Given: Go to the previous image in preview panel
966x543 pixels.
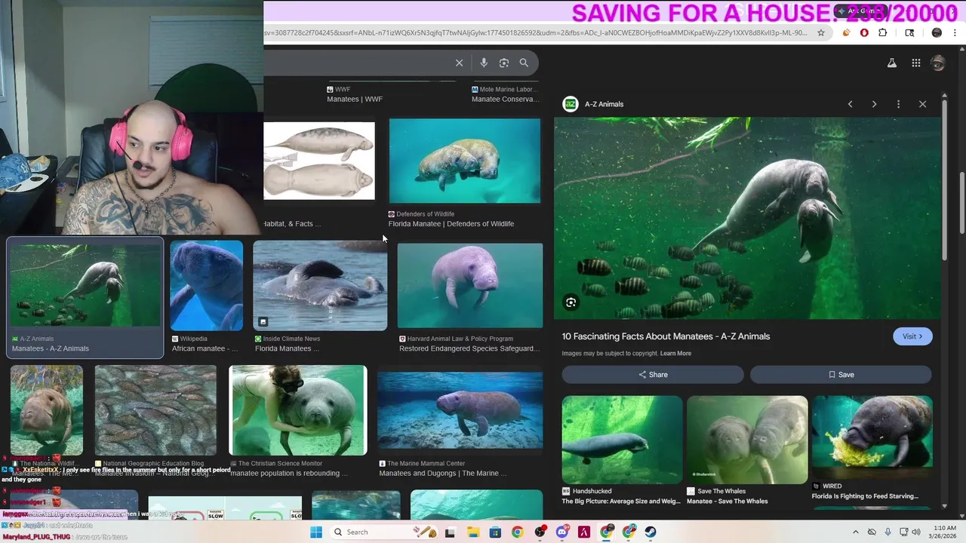Looking at the screenshot, I should [x=850, y=104].
